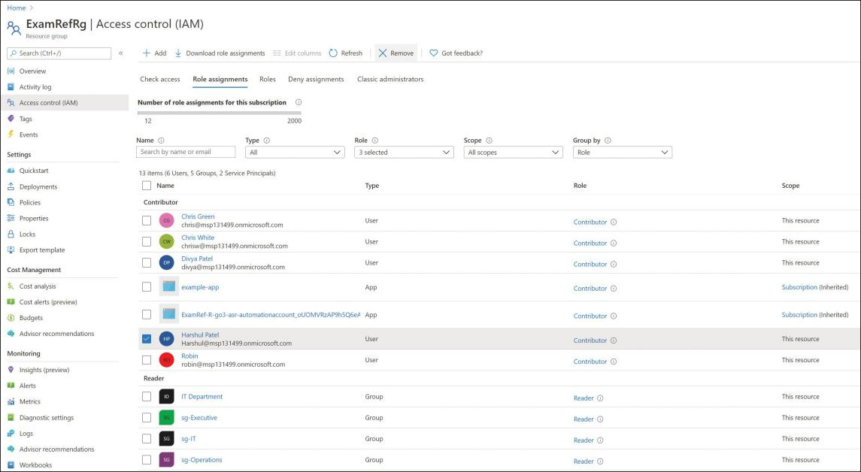Open the Activity log icon in sidebar
The height and width of the screenshot is (472, 861).
(x=11, y=86)
